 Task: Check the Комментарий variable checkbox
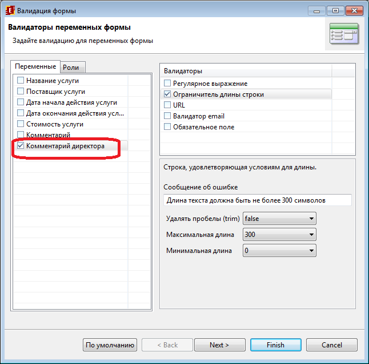pyautogui.click(x=21, y=134)
